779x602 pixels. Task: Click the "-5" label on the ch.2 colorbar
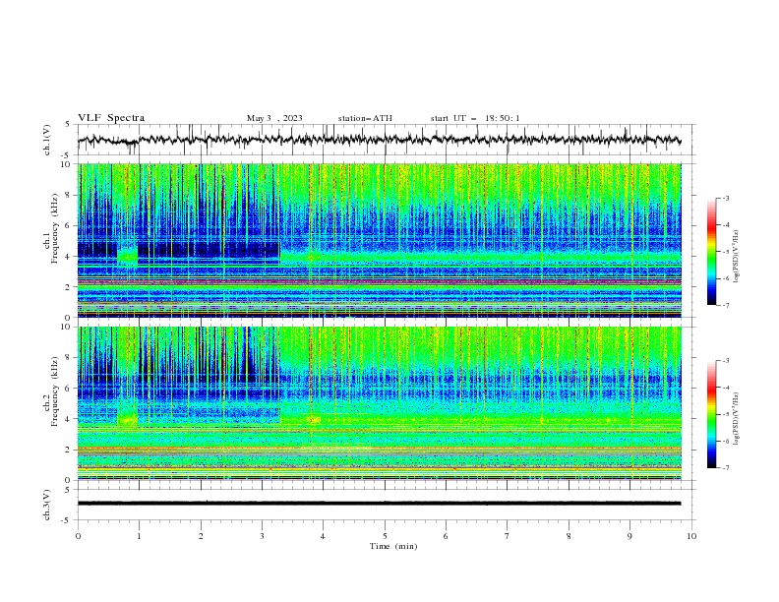point(726,414)
